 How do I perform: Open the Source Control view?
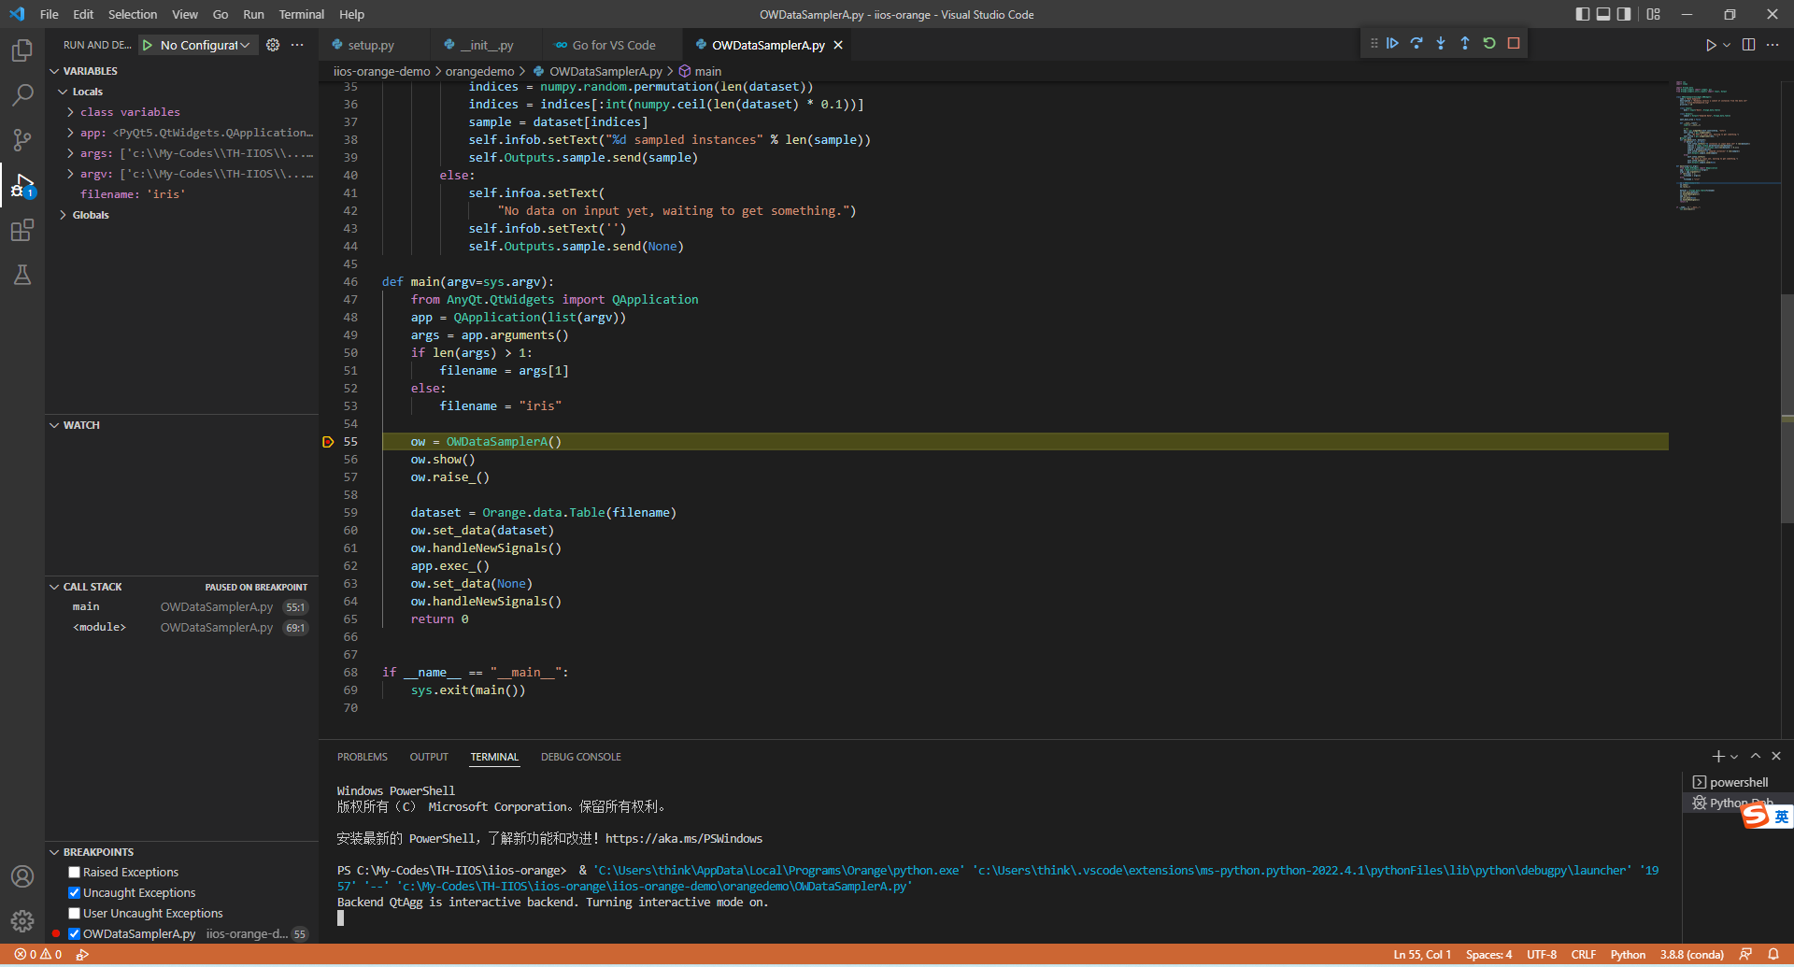pyautogui.click(x=22, y=140)
